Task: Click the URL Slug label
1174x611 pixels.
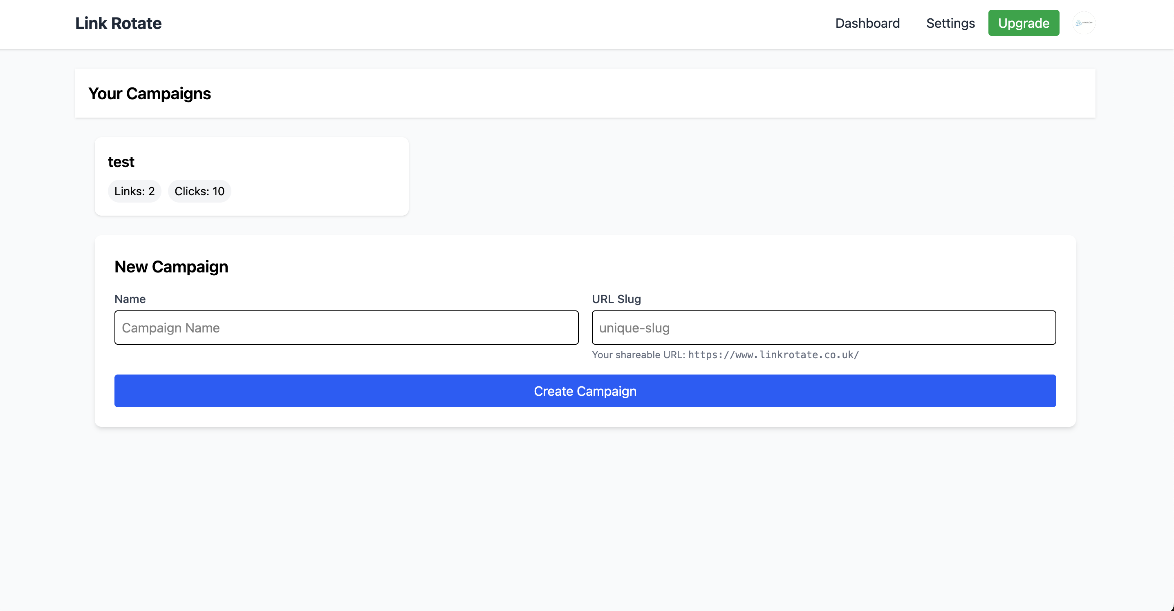Action: point(616,299)
